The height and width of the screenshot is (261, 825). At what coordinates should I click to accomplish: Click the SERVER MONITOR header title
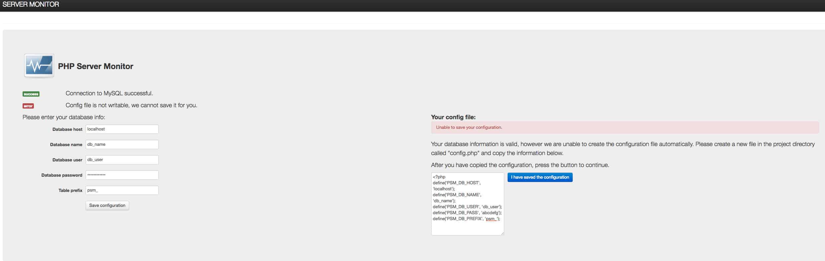[x=31, y=4]
